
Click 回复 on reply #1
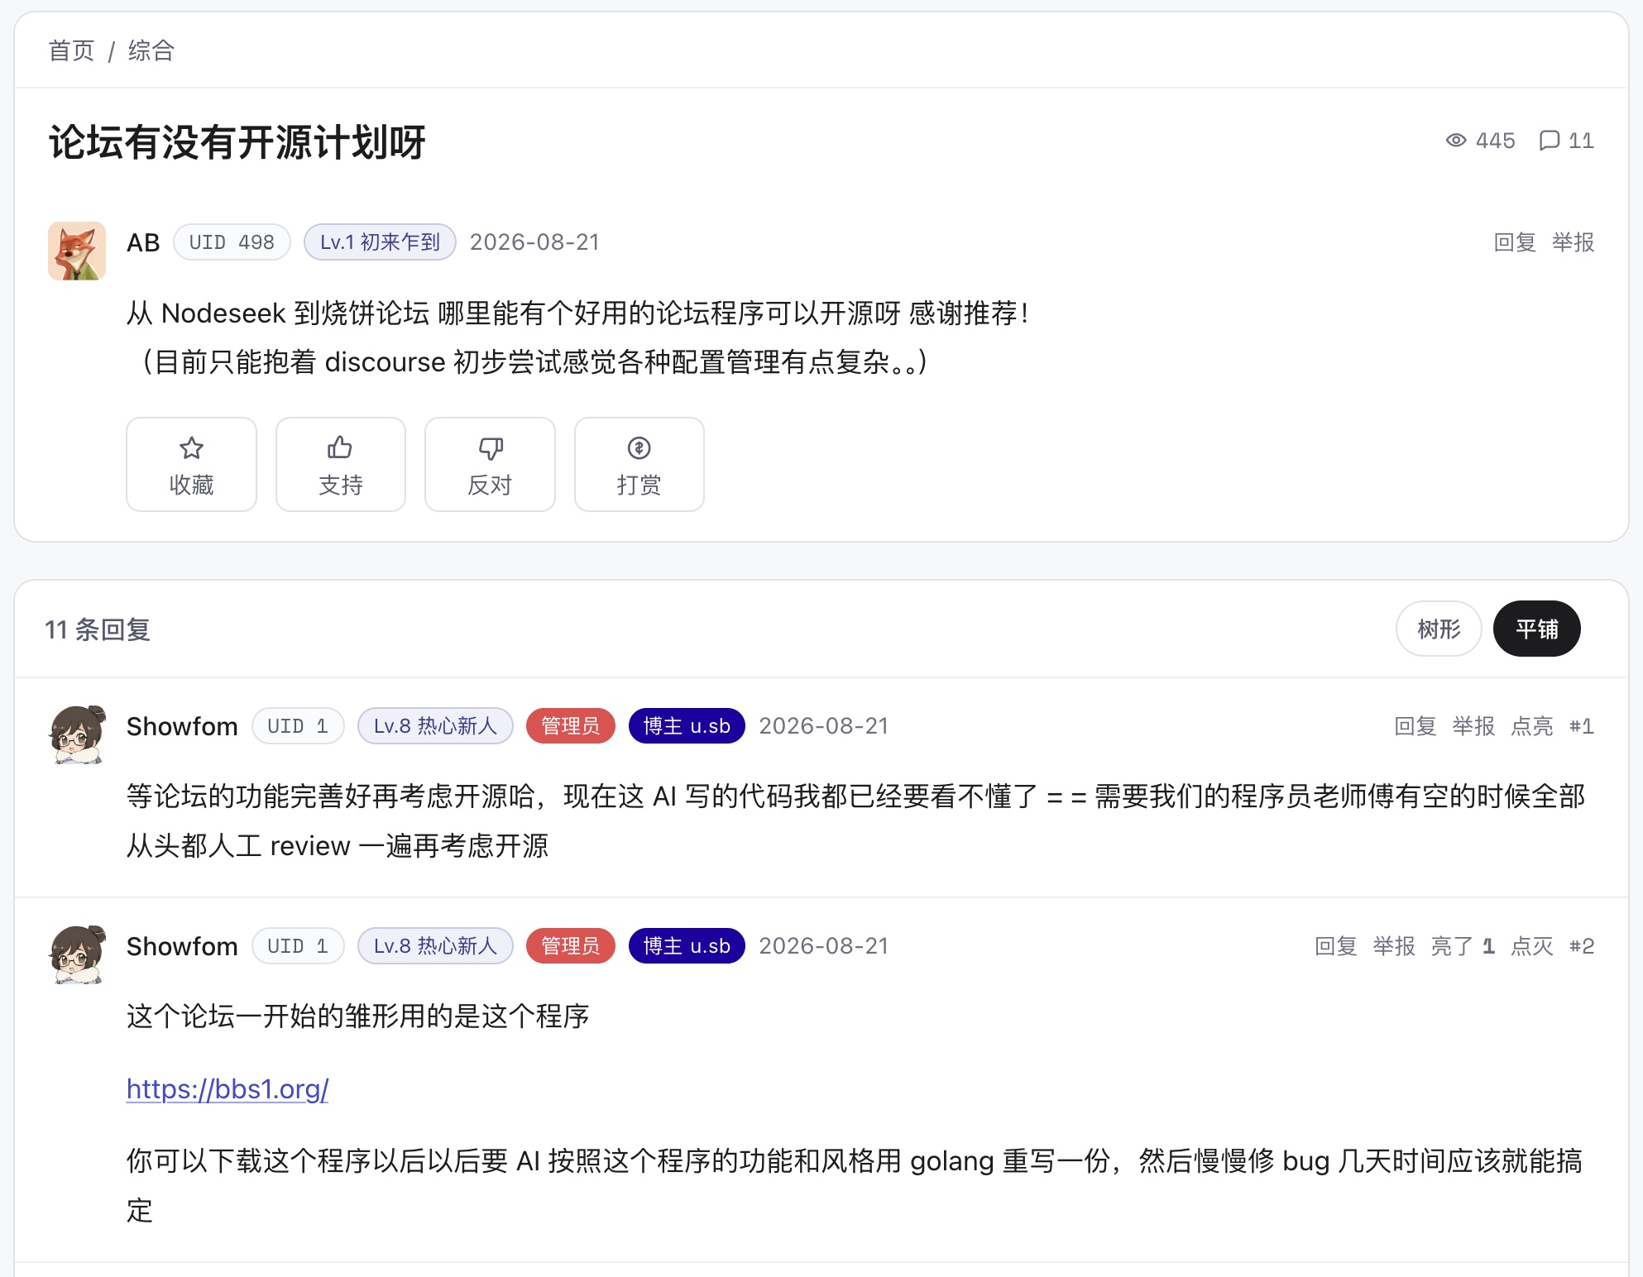(1415, 726)
